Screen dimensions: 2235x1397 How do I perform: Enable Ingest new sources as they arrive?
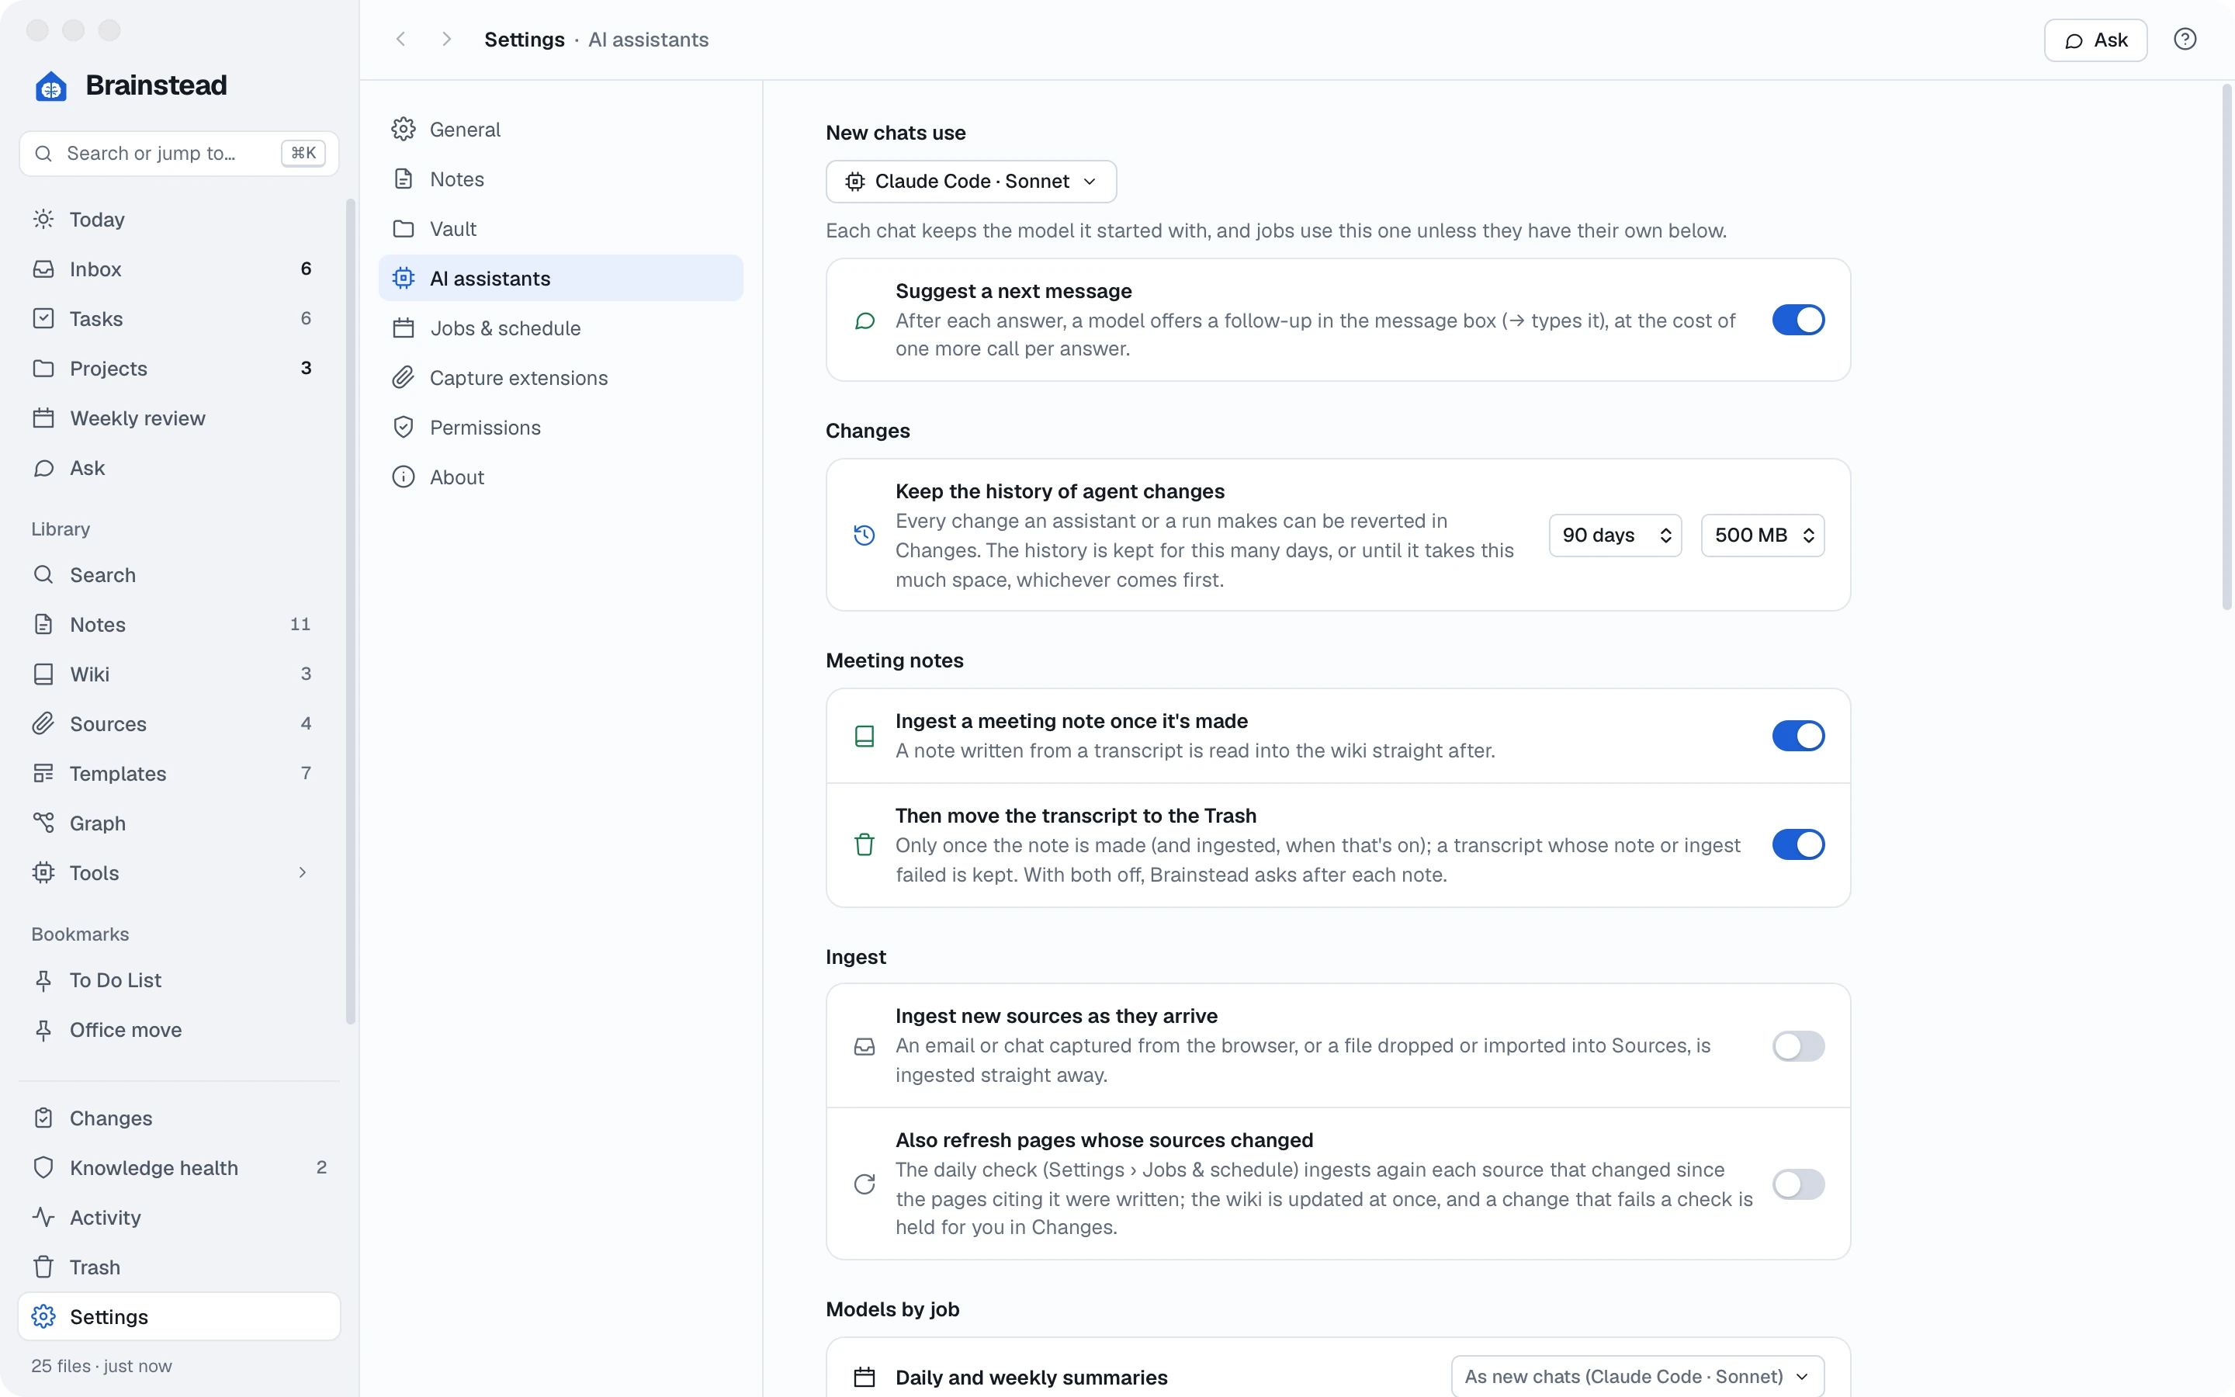click(1797, 1046)
